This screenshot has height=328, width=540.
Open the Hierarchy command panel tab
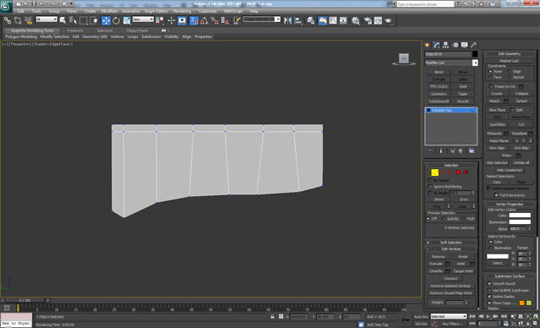click(x=446, y=45)
